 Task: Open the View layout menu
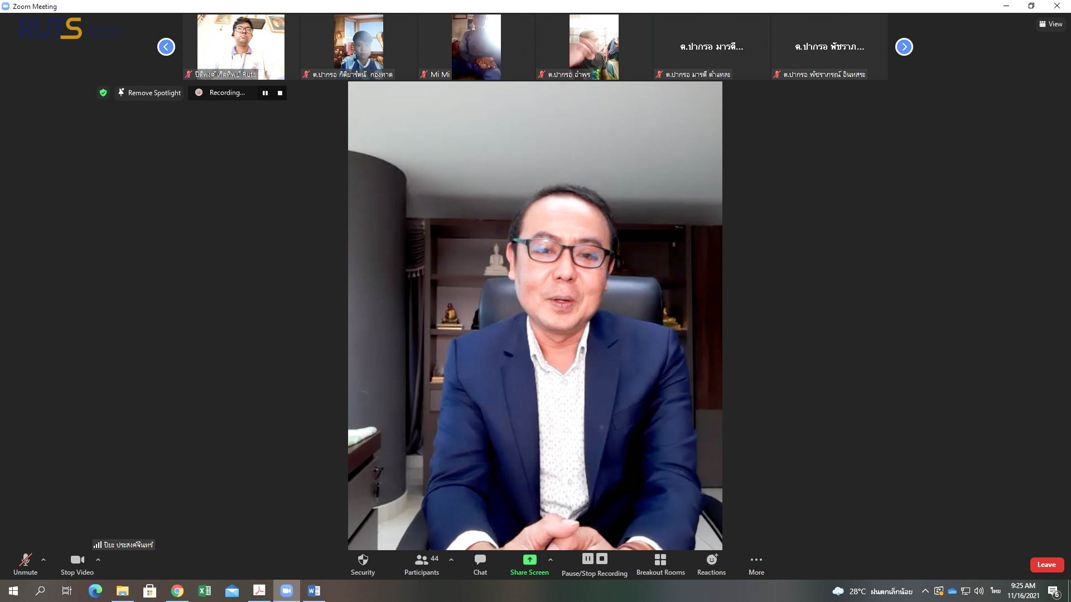(1050, 24)
